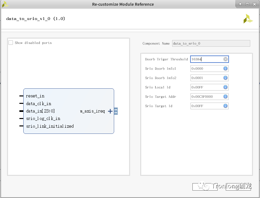260x198 pixels.
Task: Focus the Doorb Triger Threshold field
Action: point(206,59)
